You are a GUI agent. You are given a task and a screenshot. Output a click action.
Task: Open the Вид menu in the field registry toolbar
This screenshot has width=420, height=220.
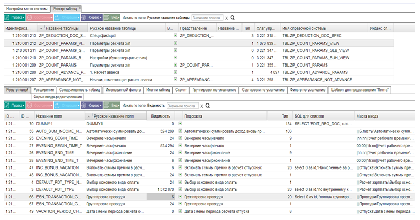(112, 106)
